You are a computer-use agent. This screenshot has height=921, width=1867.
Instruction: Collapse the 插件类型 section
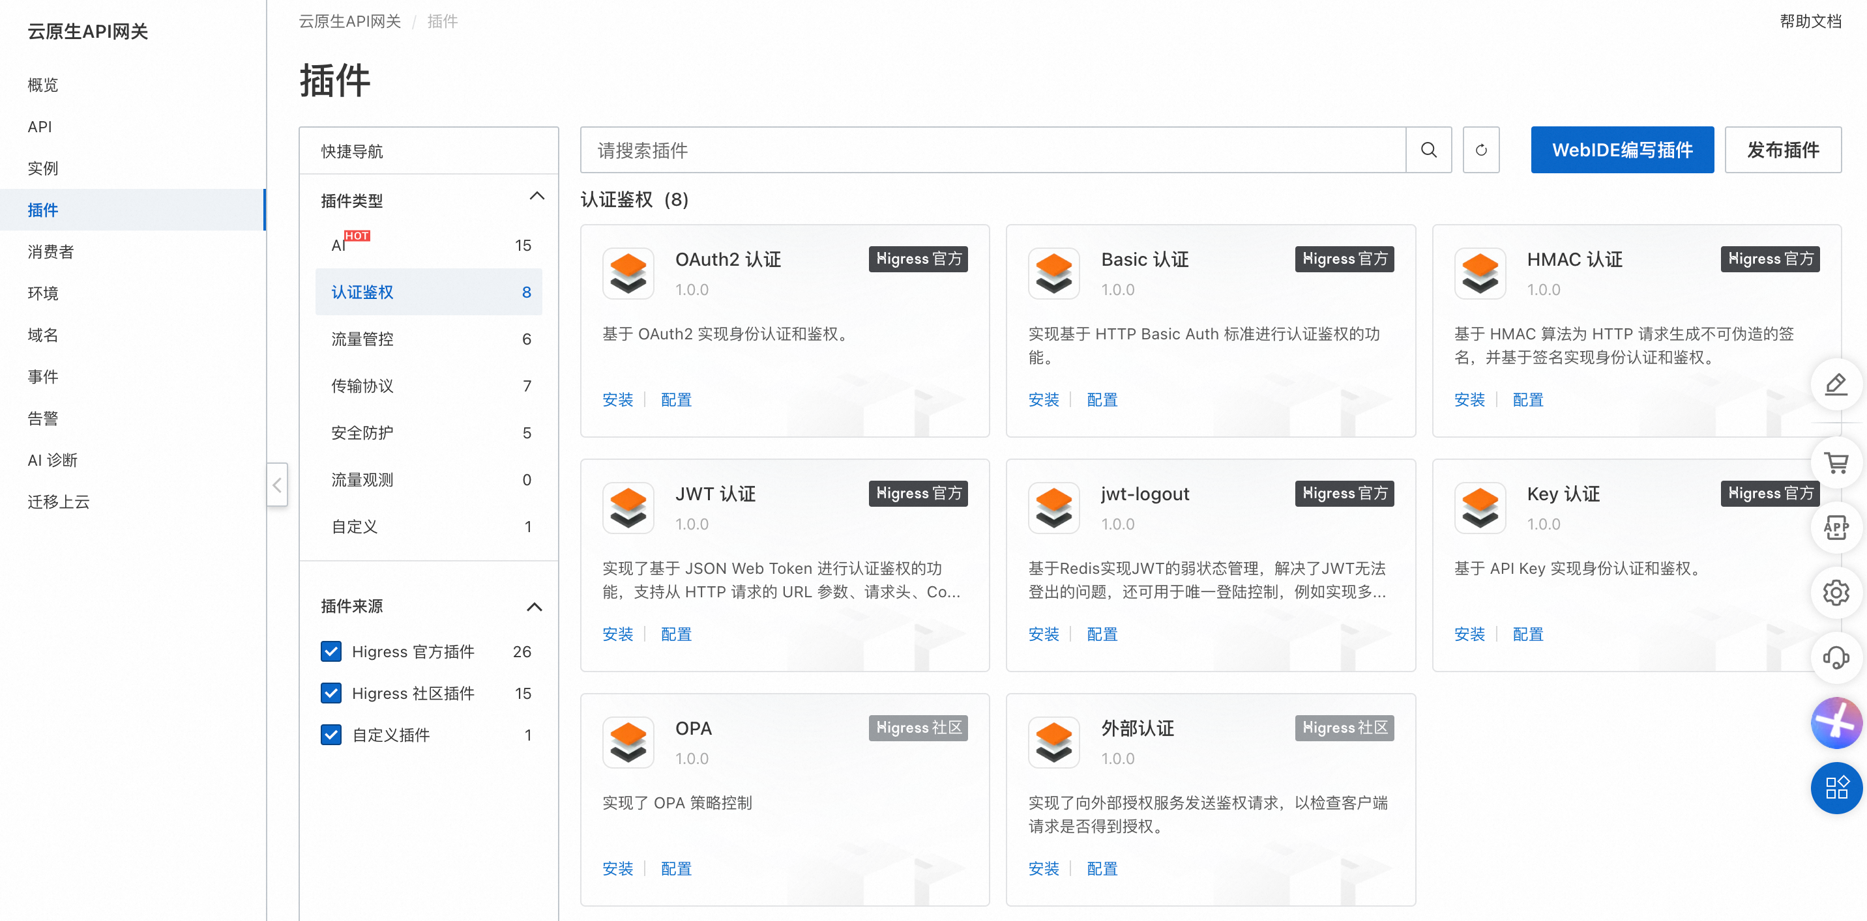coord(537,197)
